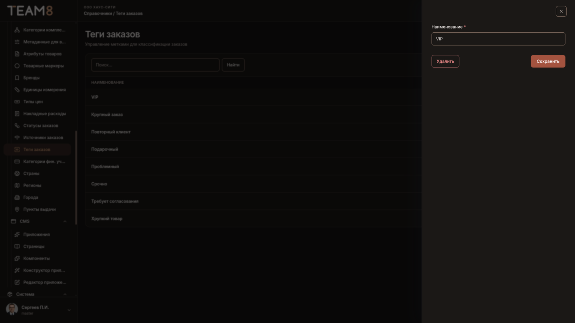This screenshot has height=323, width=575.
Task: Click the Типы цен icon
Action: [x=17, y=102]
